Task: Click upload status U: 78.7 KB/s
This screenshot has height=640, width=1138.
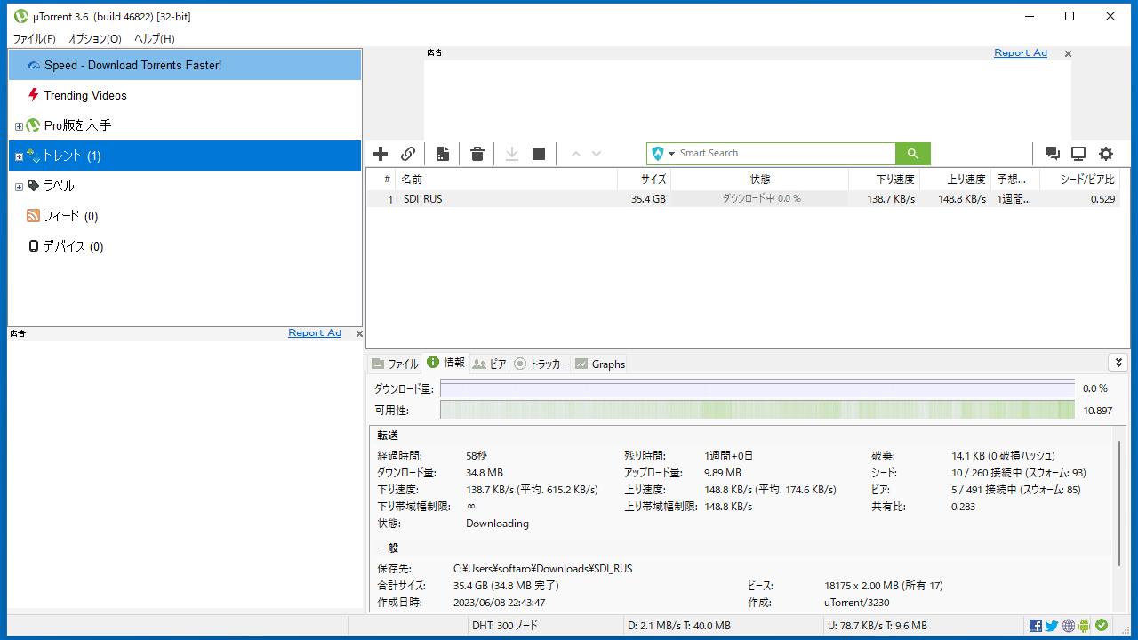Action: click(x=877, y=626)
